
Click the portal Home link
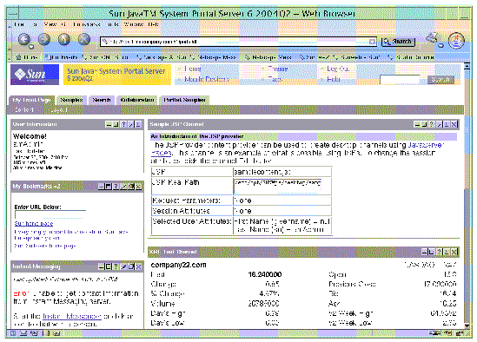coord(193,69)
